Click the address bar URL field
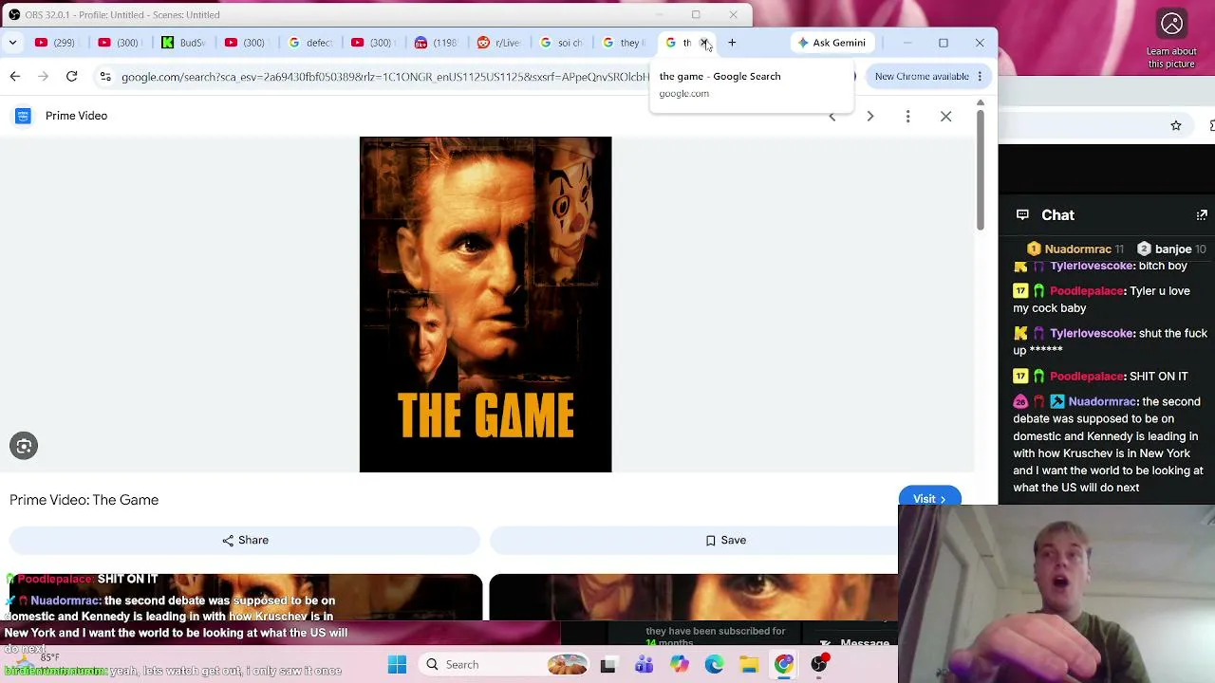 [x=384, y=76]
